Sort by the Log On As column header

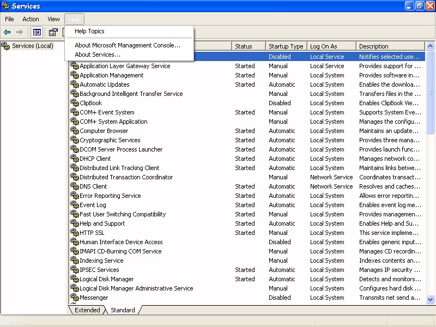331,46
